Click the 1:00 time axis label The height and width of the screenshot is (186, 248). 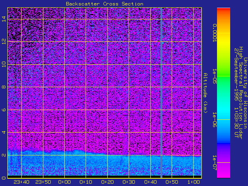coord(193,182)
